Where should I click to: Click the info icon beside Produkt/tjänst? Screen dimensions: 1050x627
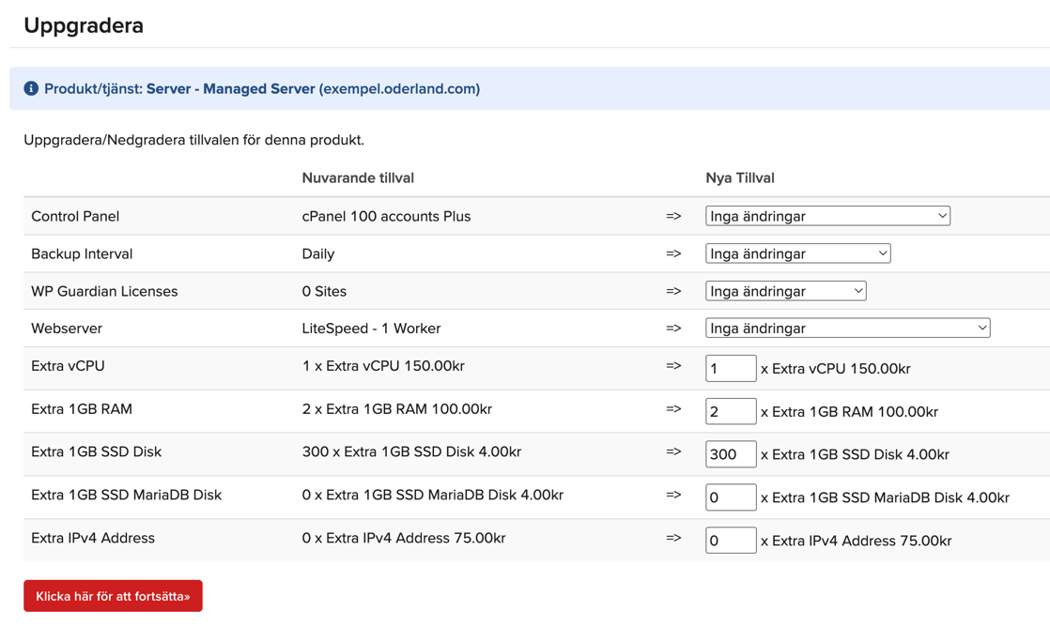click(31, 88)
